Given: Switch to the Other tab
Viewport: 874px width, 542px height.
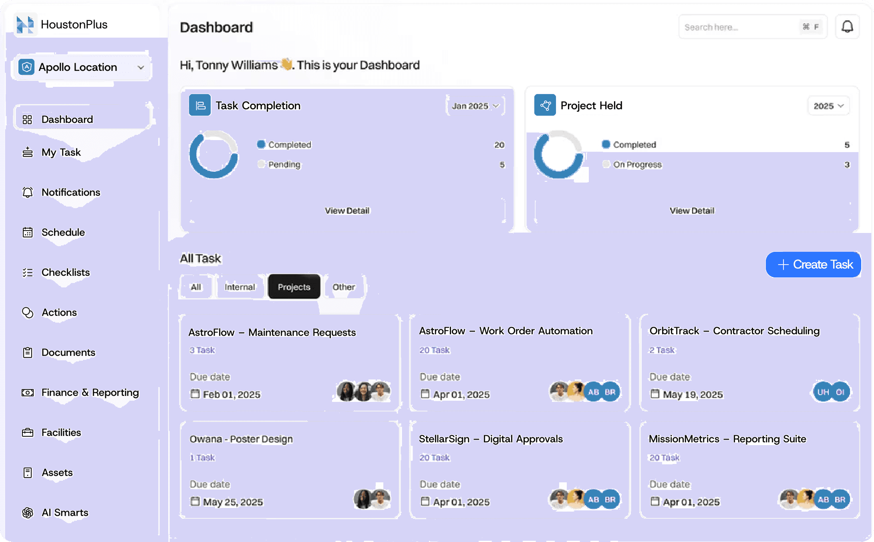Looking at the screenshot, I should [344, 287].
